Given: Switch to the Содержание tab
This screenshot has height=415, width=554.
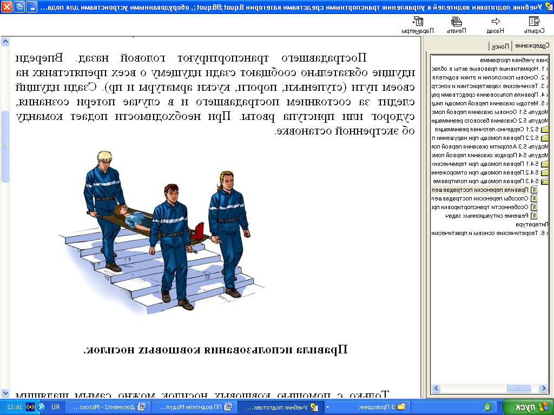Looking at the screenshot, I should click(x=532, y=45).
